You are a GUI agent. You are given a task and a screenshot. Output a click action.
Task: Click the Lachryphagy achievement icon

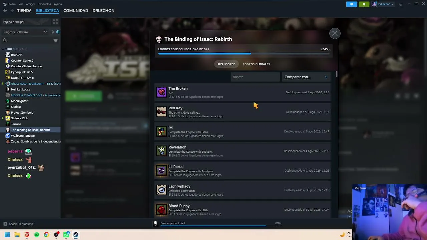(161, 190)
